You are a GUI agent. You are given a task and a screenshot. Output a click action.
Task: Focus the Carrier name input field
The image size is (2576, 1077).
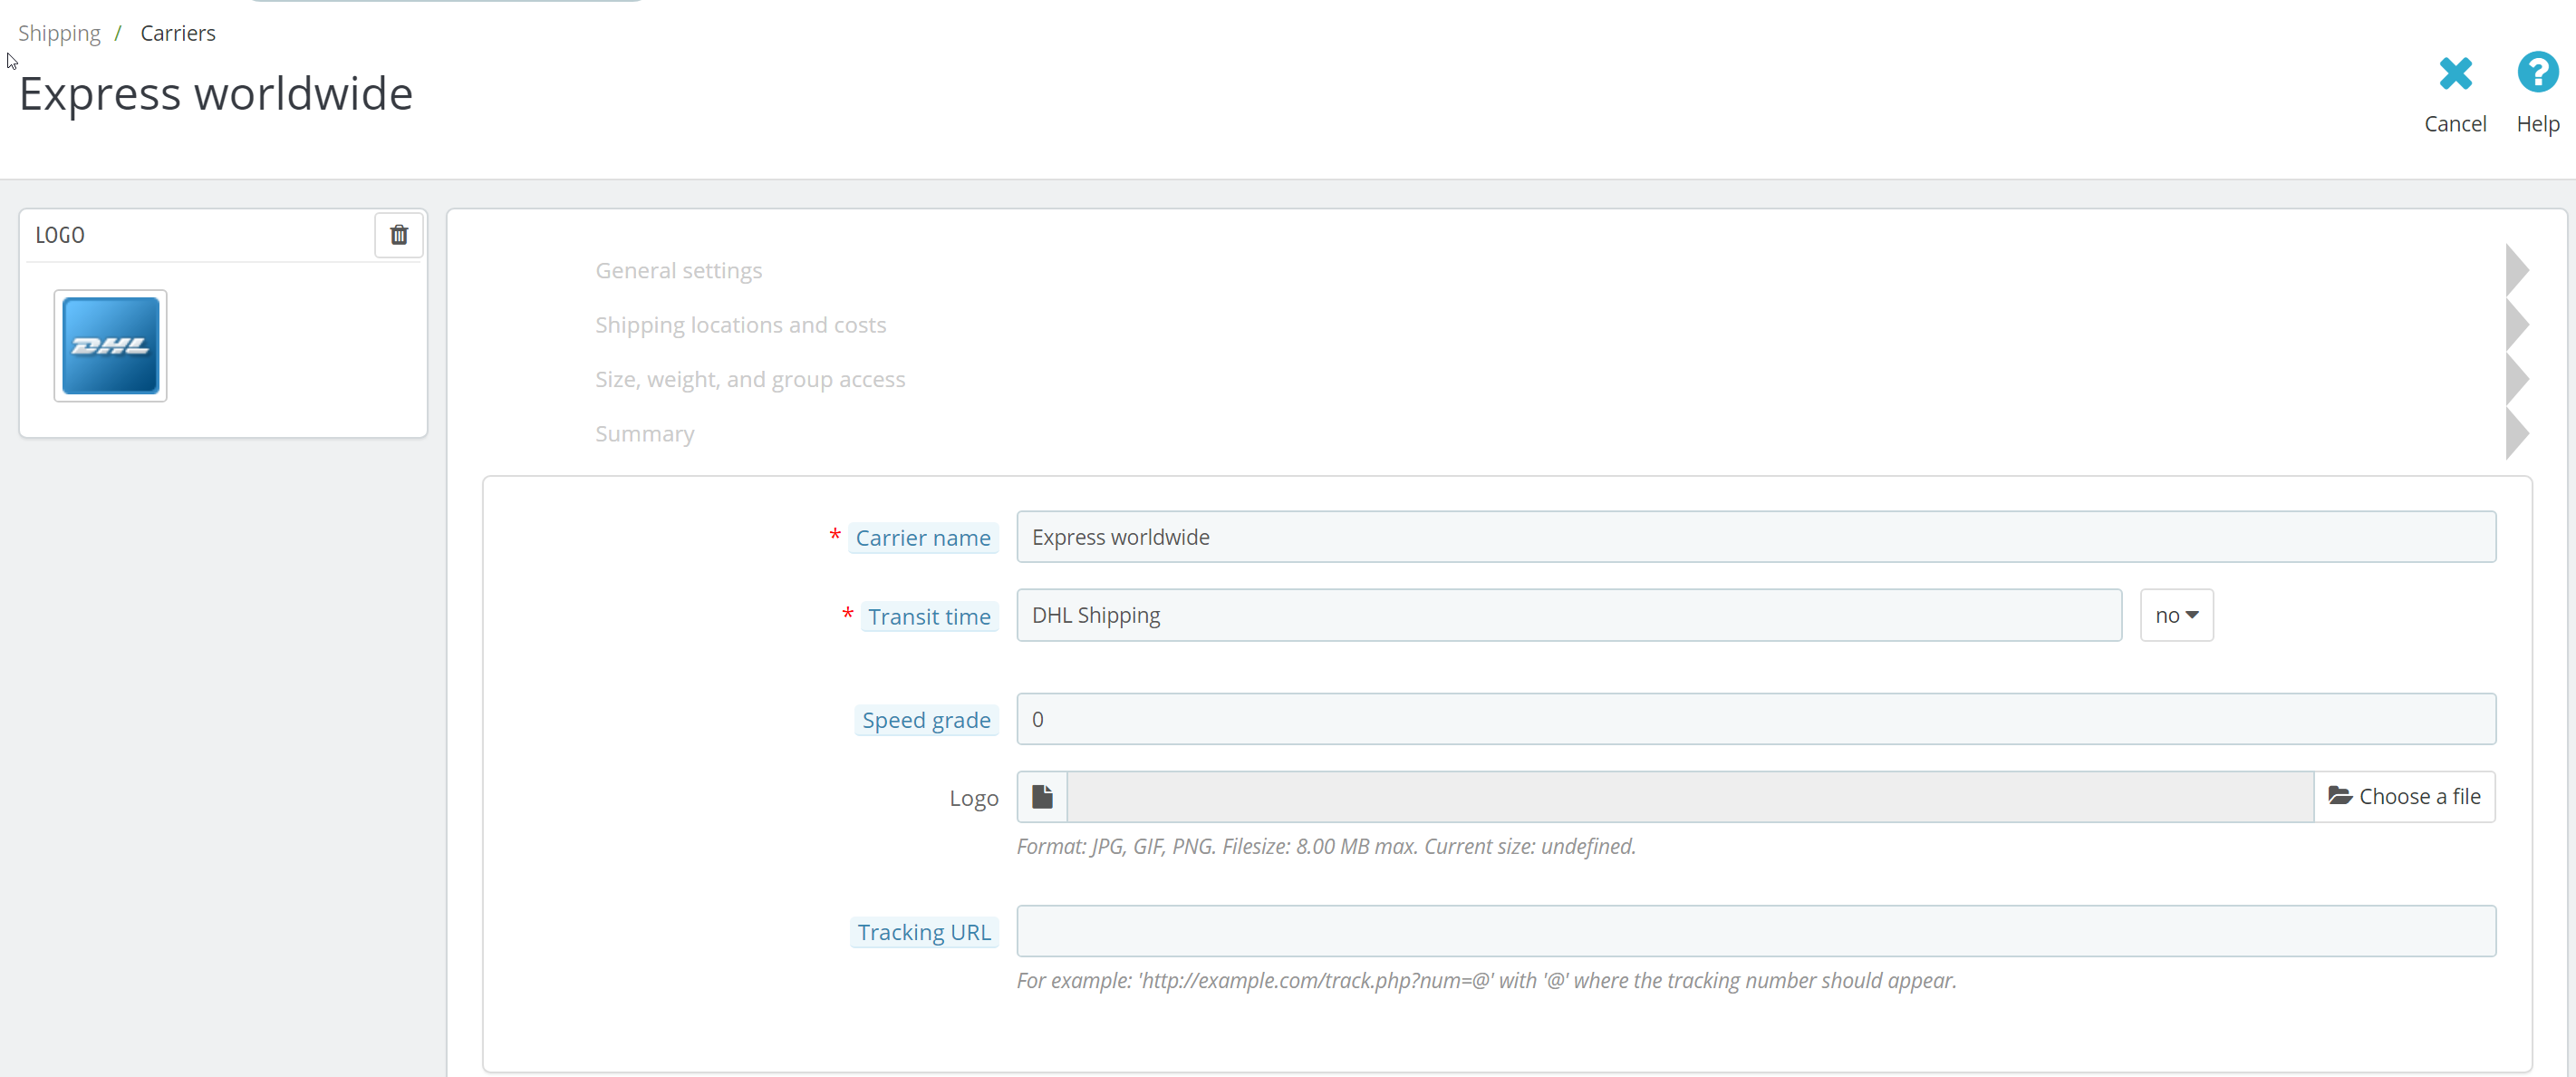coord(1755,538)
